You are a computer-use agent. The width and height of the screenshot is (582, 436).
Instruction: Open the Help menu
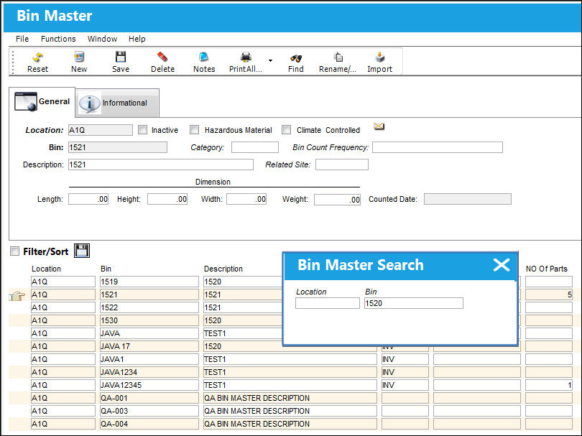tap(137, 39)
